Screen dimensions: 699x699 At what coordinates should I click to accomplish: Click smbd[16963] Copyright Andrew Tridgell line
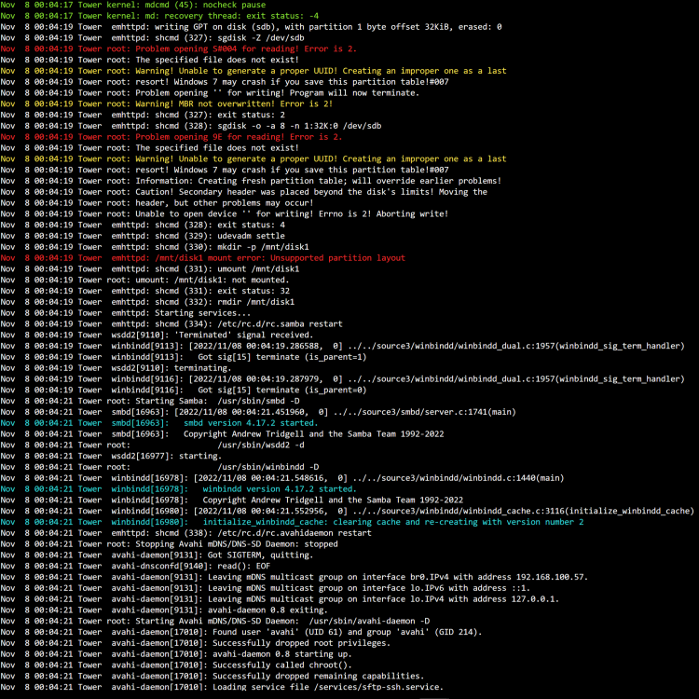coord(222,434)
